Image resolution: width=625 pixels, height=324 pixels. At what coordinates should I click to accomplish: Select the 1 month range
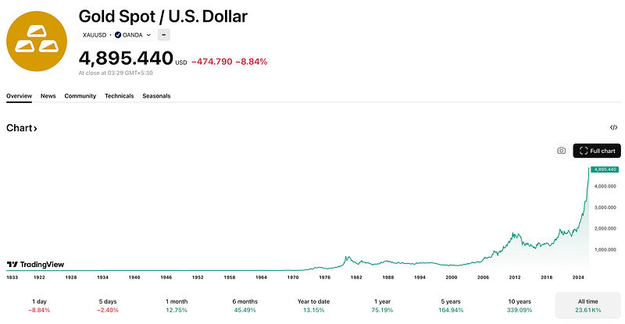177,306
